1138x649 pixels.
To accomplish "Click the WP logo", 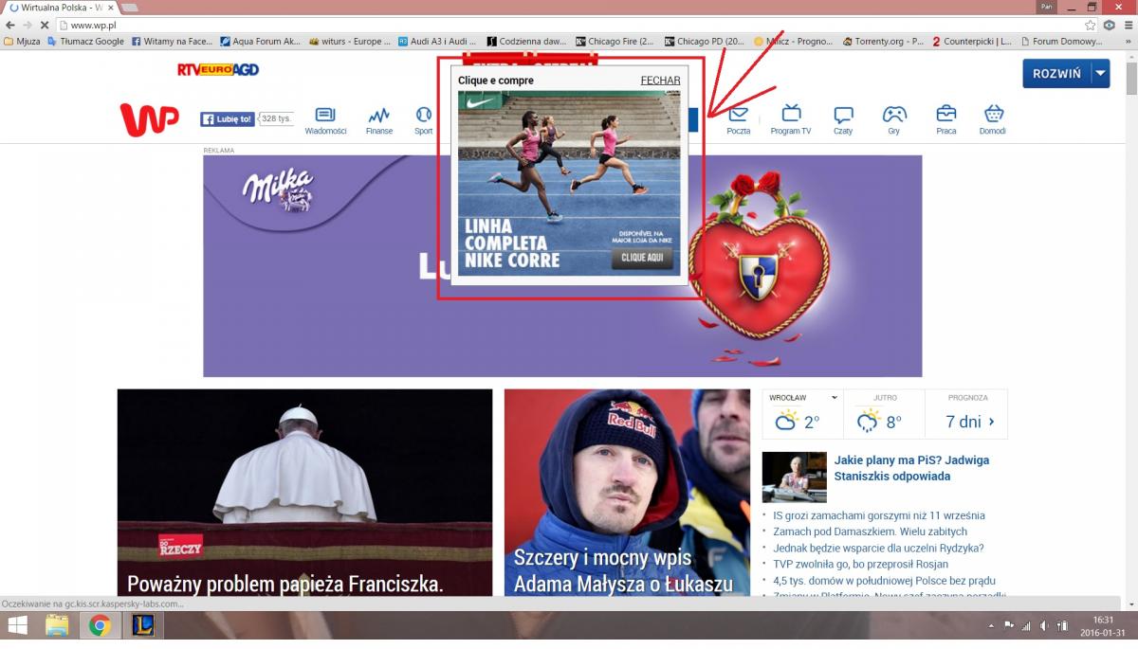I will coord(149,119).
